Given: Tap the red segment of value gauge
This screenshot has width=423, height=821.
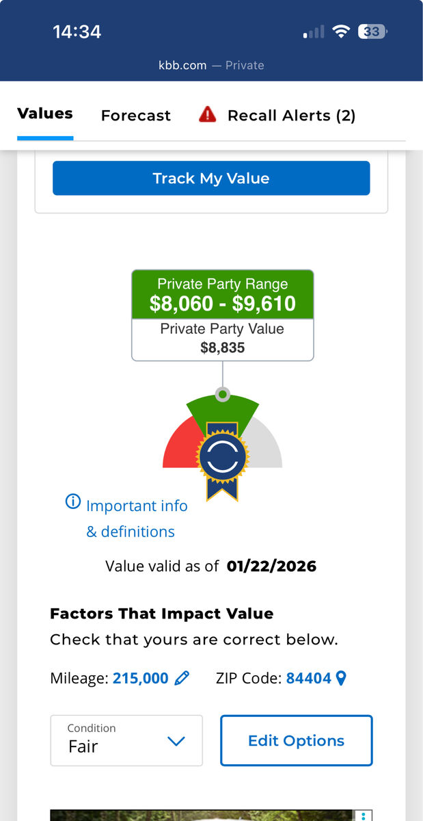Looking at the screenshot, I should pyautogui.click(x=179, y=448).
